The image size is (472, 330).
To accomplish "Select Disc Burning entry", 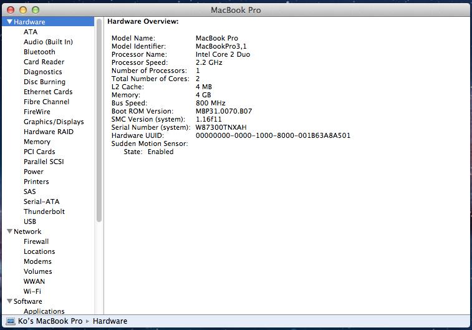I will (44, 82).
